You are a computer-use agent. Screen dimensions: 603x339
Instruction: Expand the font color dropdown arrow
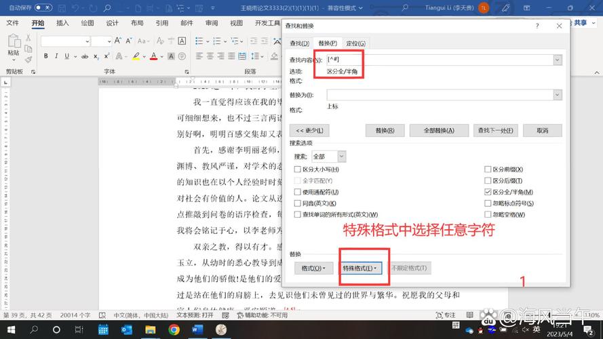coord(162,56)
